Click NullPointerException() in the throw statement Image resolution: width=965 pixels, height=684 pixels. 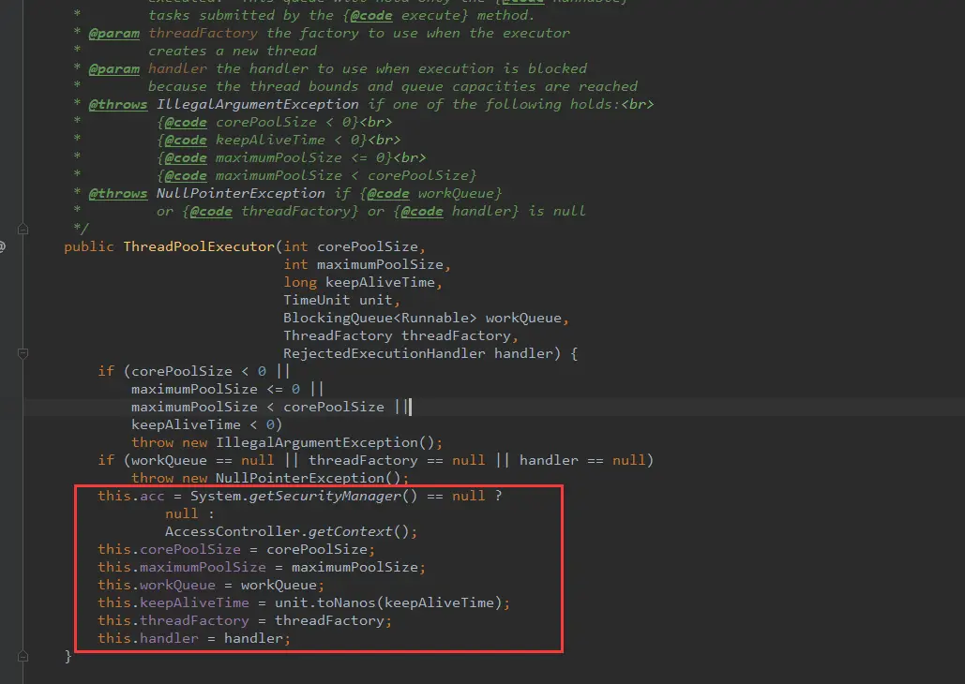click(x=308, y=479)
